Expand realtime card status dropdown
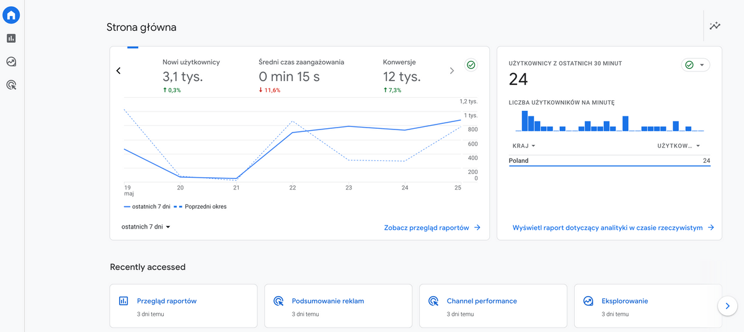Screen dimensions: 744x332 [696, 65]
